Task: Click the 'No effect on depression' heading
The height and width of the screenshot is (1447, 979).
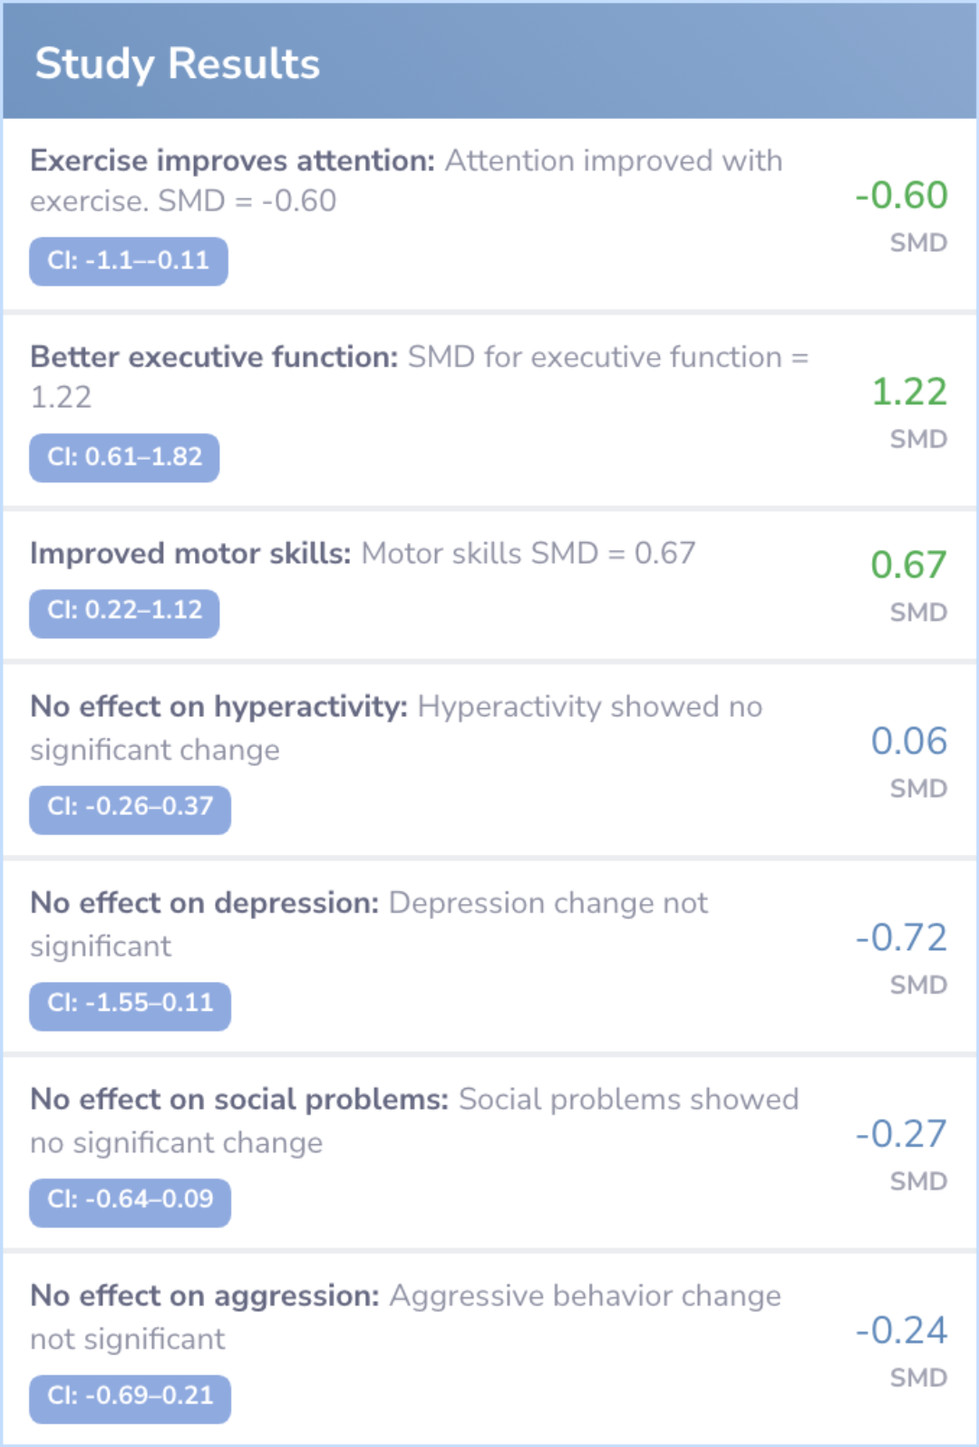Action: [204, 903]
